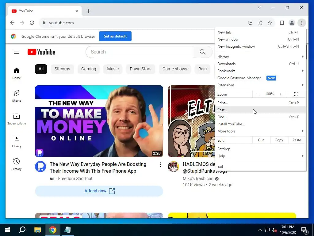Click the lock icon in the address bar
Screen dimensions: 314x236
(x=44, y=23)
